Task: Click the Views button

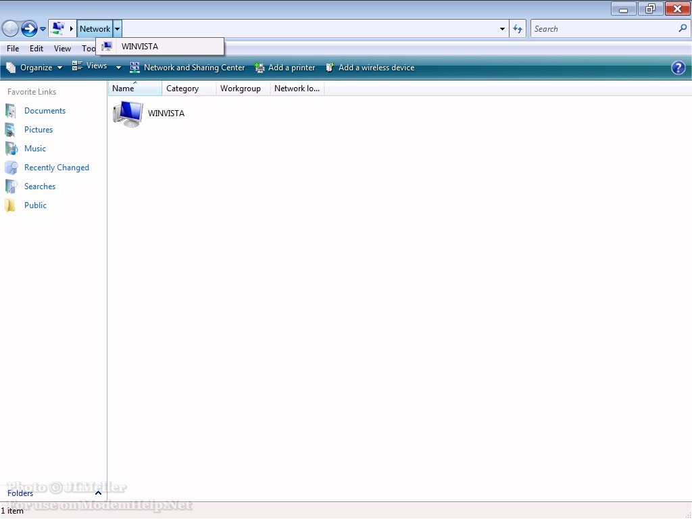Action: coord(90,66)
